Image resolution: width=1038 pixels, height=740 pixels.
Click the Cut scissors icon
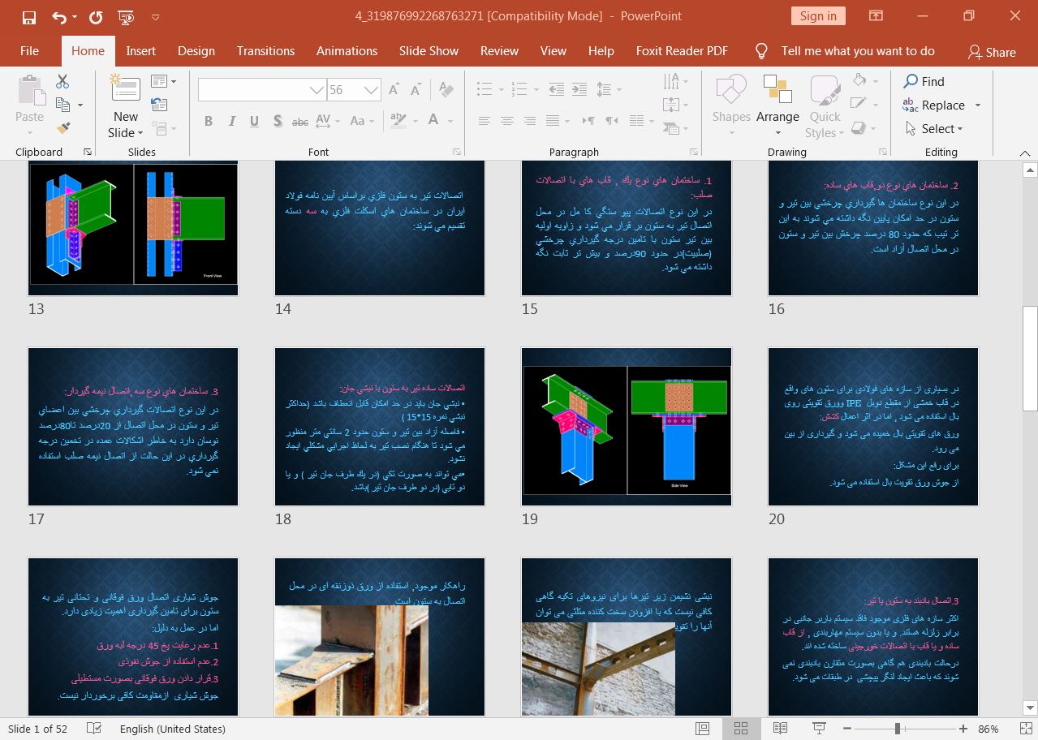click(62, 82)
